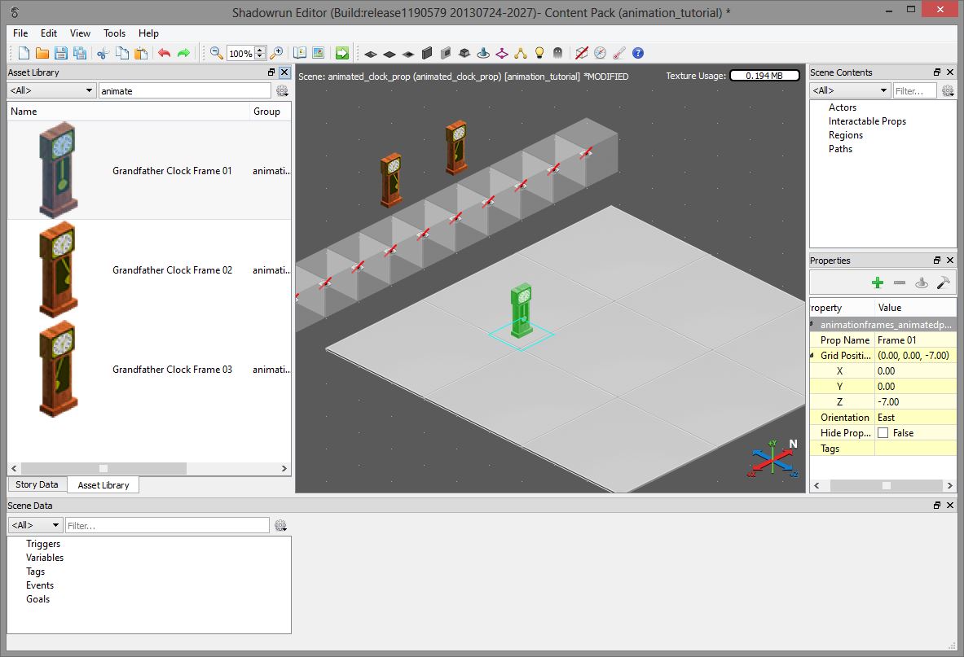Select the grey wall decoration icon

click(x=446, y=54)
